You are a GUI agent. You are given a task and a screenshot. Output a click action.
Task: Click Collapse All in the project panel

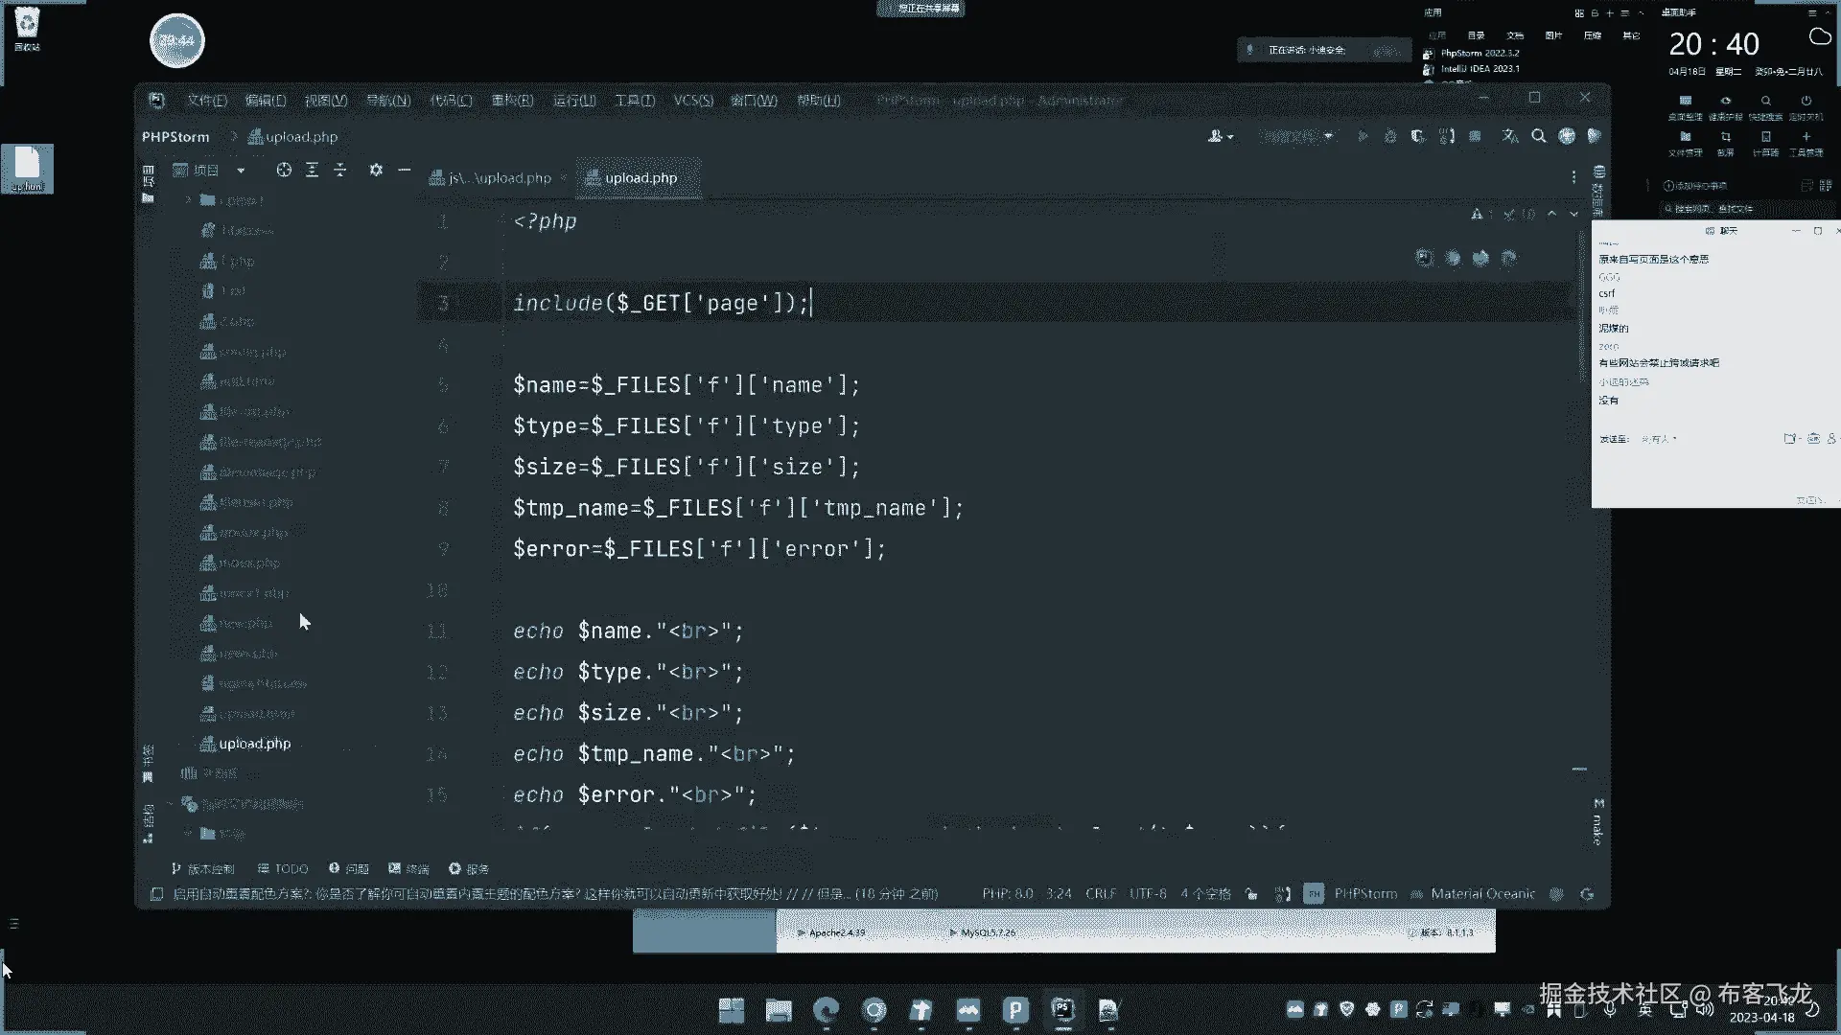click(x=339, y=170)
